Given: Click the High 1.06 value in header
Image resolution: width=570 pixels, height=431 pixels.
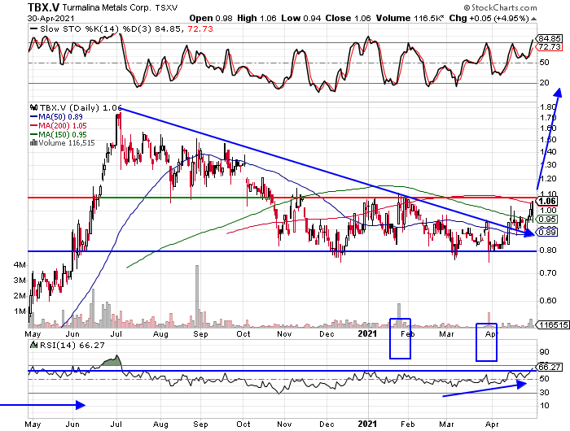Looking at the screenshot, I should [256, 18].
